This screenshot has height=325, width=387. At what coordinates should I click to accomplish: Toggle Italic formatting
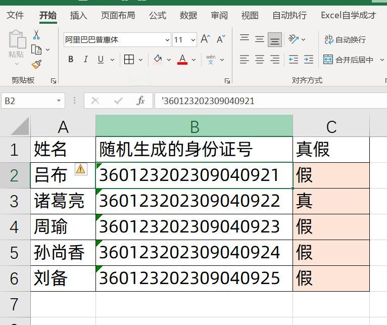(85, 60)
